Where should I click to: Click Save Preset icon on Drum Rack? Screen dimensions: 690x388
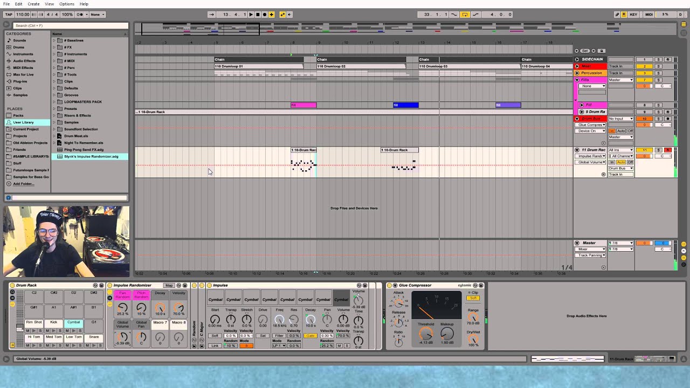pyautogui.click(x=101, y=286)
